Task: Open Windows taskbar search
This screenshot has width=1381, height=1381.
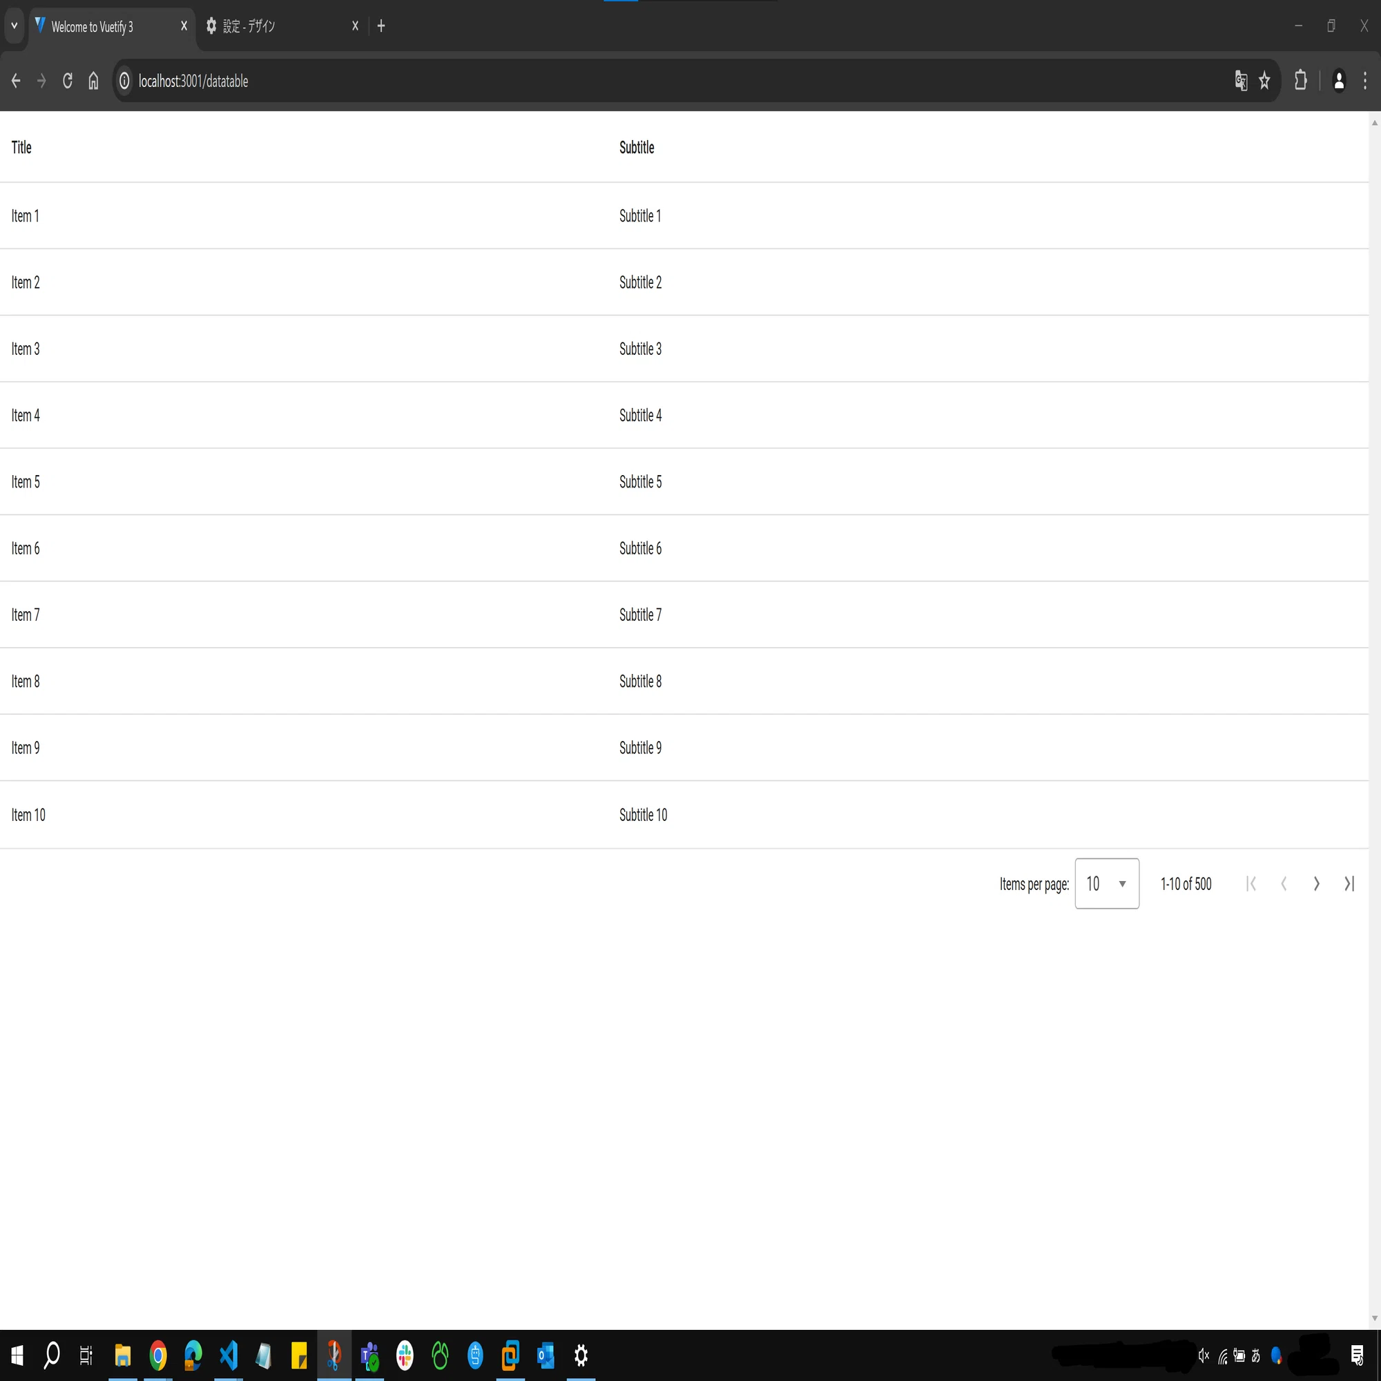Action: point(52,1355)
